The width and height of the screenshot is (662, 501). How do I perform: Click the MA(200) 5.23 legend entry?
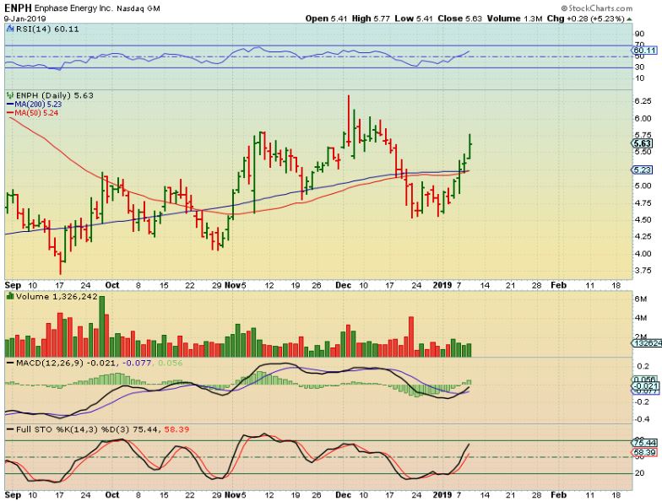pyautogui.click(x=34, y=105)
